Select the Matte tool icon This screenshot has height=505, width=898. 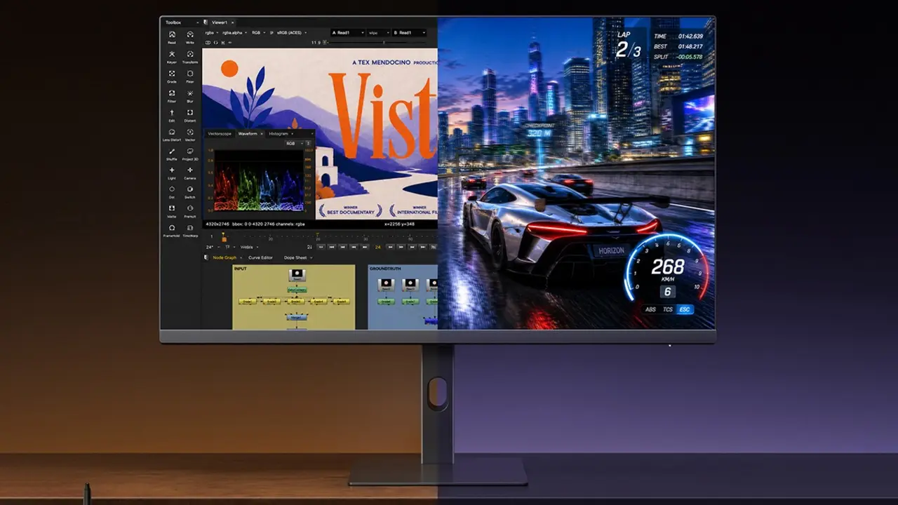click(x=172, y=209)
